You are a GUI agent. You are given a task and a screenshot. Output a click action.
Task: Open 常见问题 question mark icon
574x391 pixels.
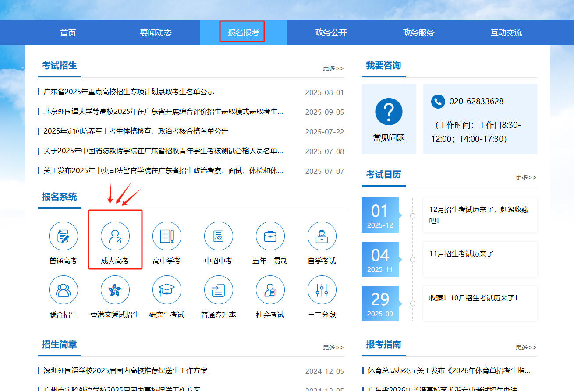click(389, 112)
